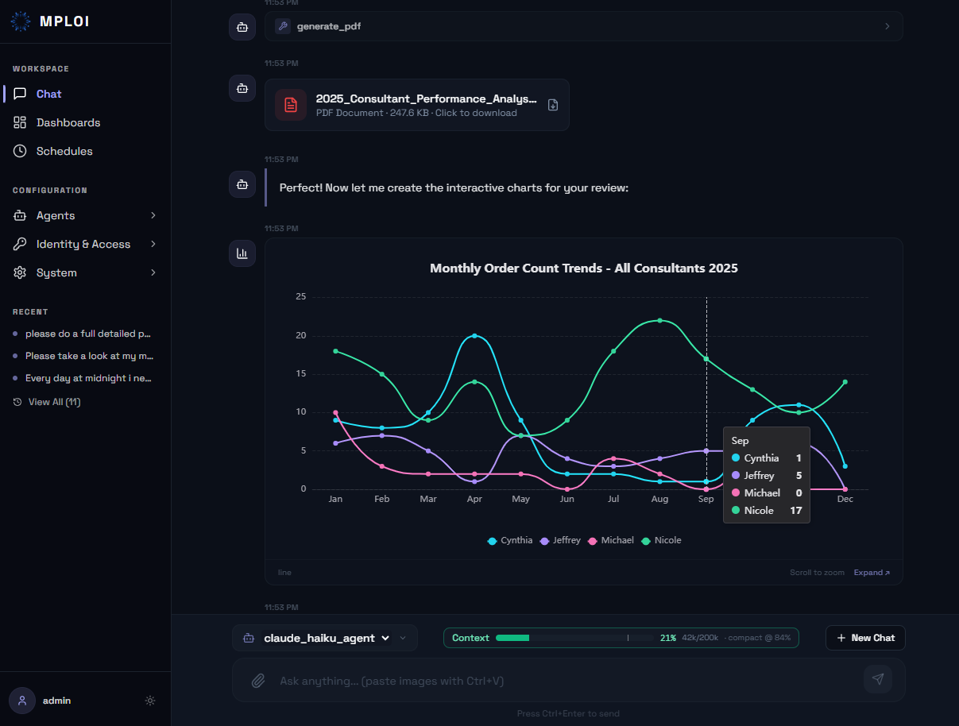Click the bar chart icon beside the chart
The height and width of the screenshot is (726, 959).
242,253
